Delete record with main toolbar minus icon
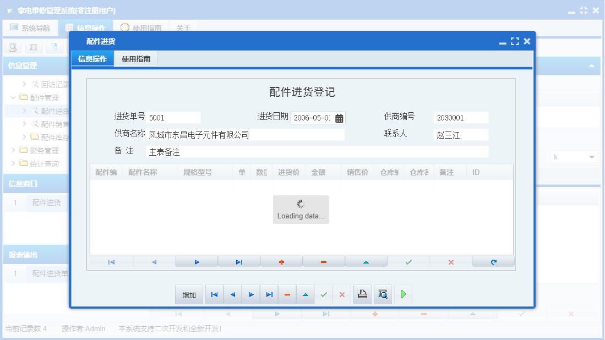This screenshot has height=340, width=605. [x=287, y=294]
